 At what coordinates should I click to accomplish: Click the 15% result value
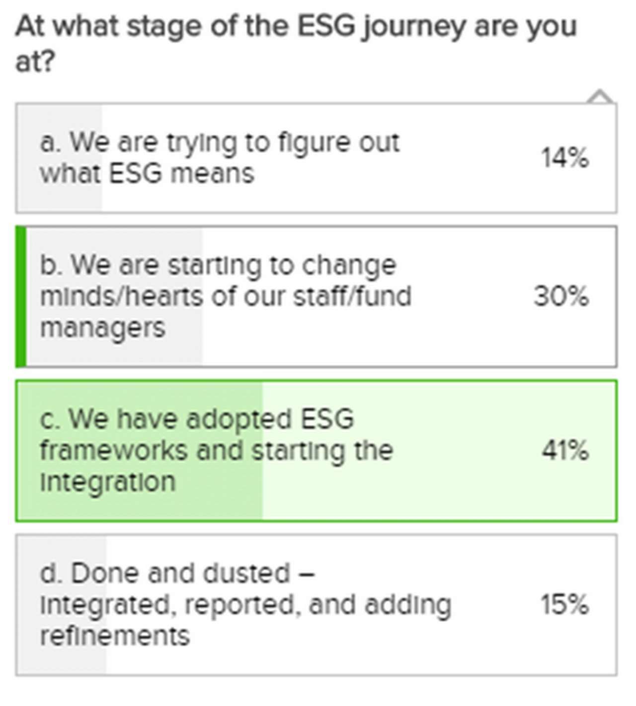(565, 605)
